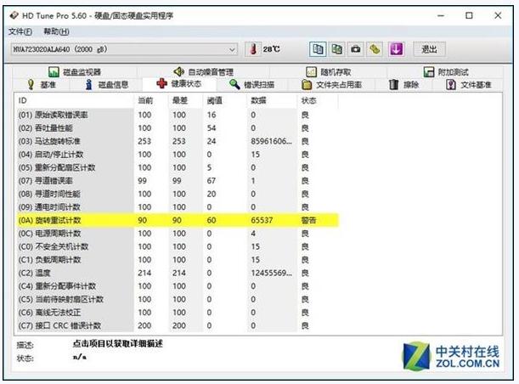Select the (07) 寻道错误率 row

(x=177, y=181)
